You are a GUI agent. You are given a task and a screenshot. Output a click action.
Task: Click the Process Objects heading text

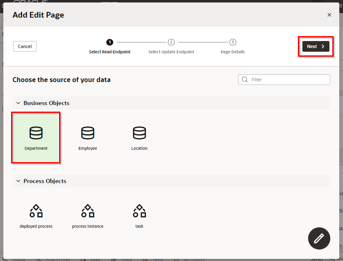point(45,181)
